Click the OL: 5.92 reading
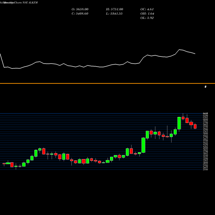 [147, 18]
